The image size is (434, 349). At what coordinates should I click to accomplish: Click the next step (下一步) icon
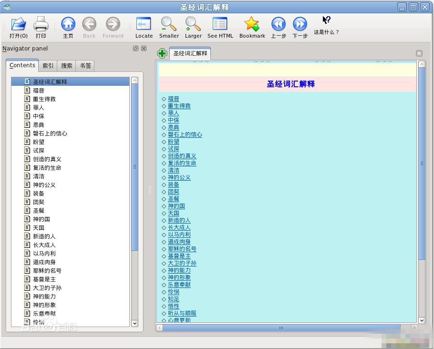300,24
